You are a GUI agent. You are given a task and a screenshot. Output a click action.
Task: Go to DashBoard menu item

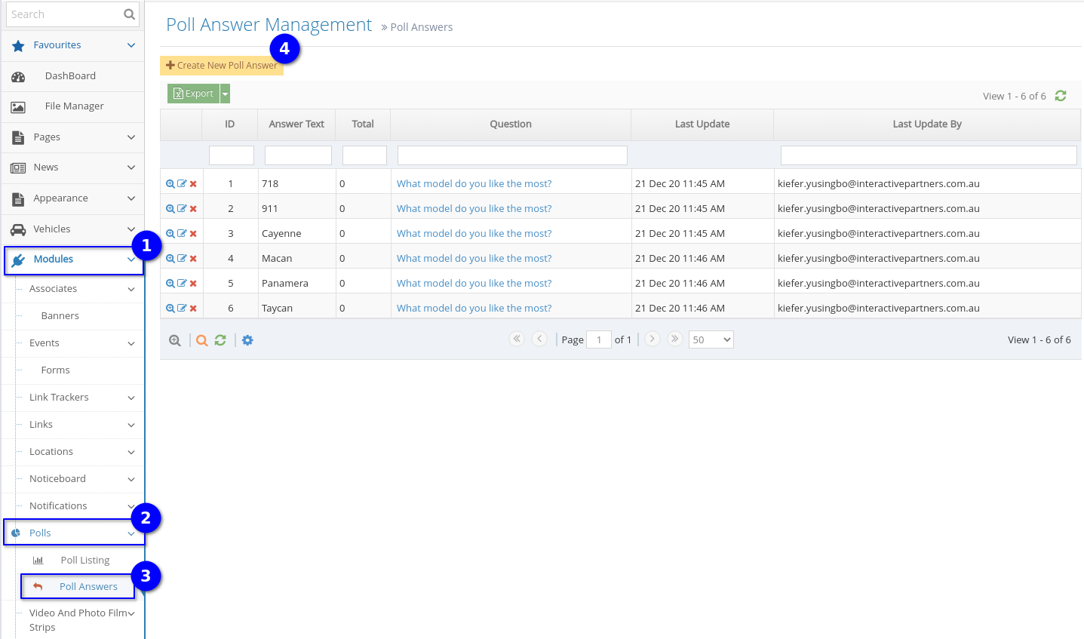coord(70,76)
